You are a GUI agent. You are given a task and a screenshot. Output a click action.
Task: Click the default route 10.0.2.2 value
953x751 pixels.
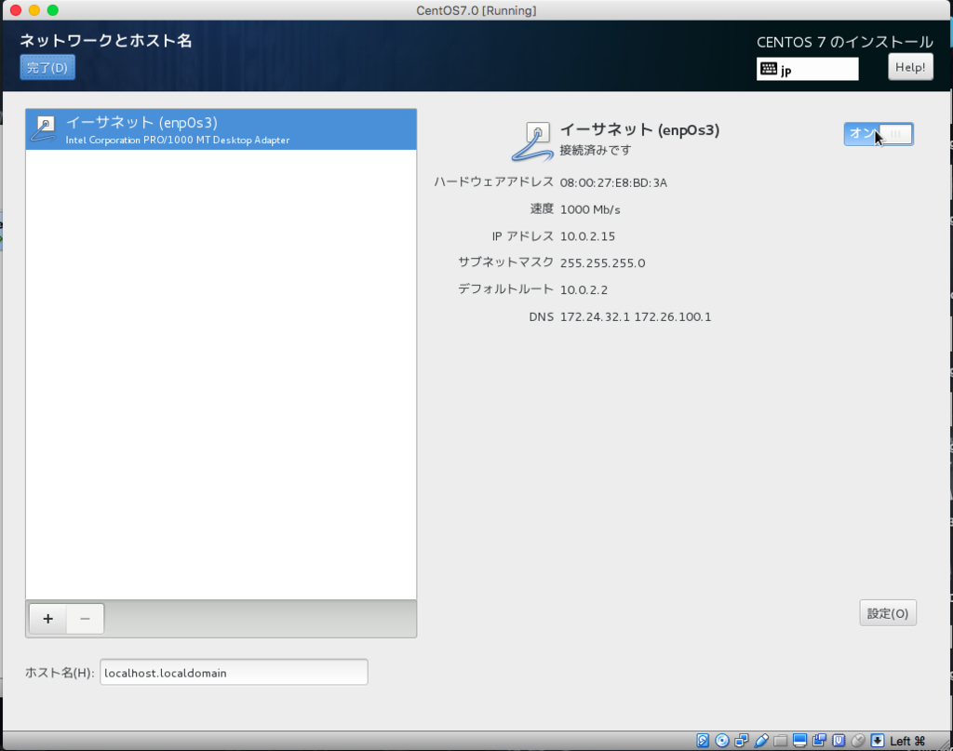click(x=584, y=289)
